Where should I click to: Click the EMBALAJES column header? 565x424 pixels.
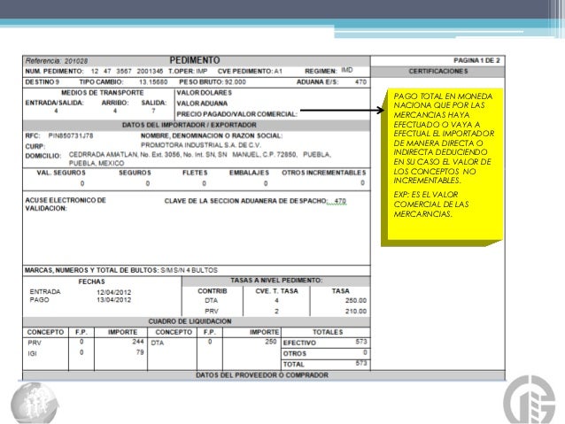pos(249,173)
